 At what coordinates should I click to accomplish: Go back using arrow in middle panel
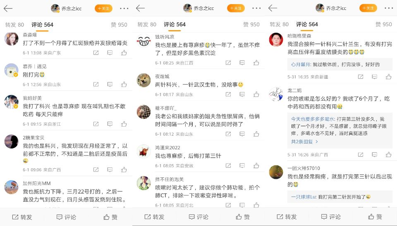coord(140,8)
